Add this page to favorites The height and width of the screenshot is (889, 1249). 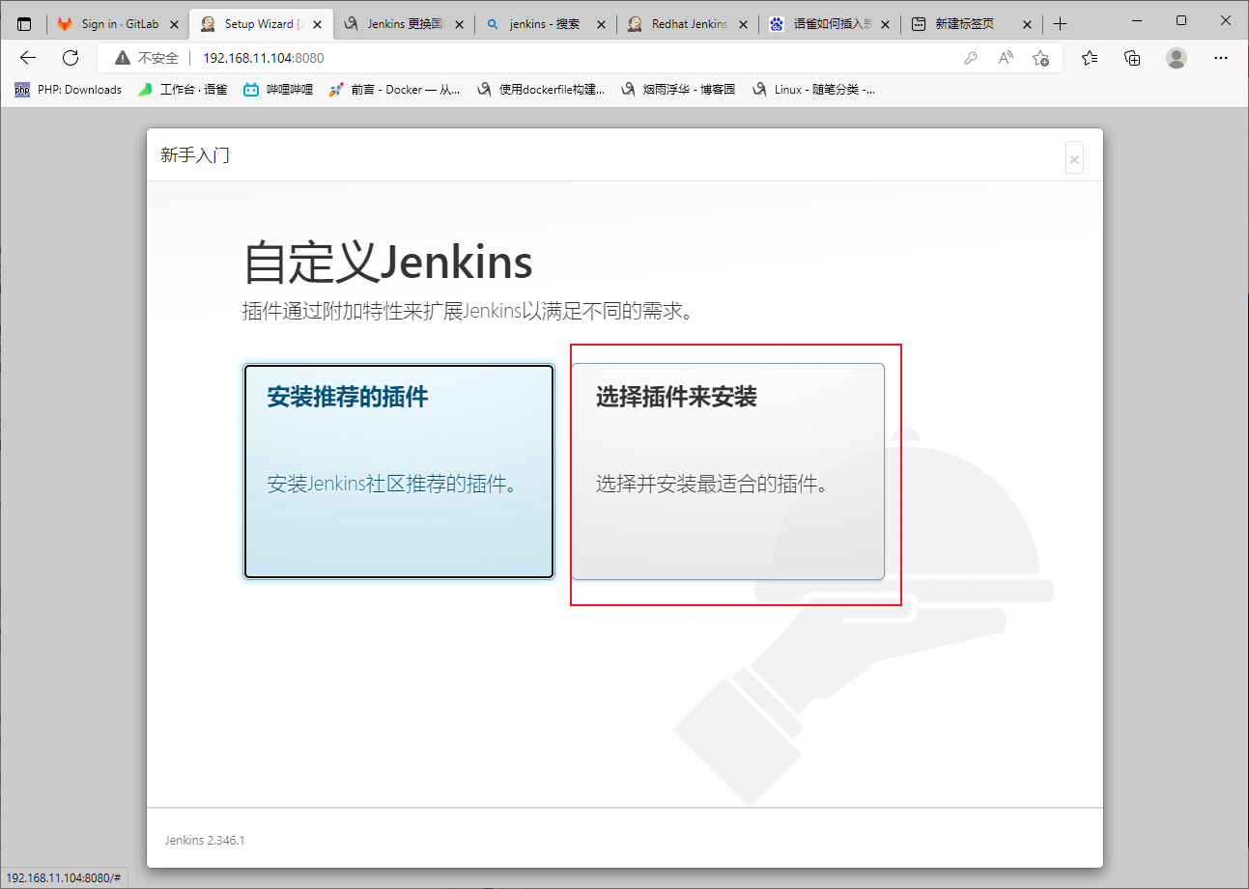click(x=1040, y=58)
